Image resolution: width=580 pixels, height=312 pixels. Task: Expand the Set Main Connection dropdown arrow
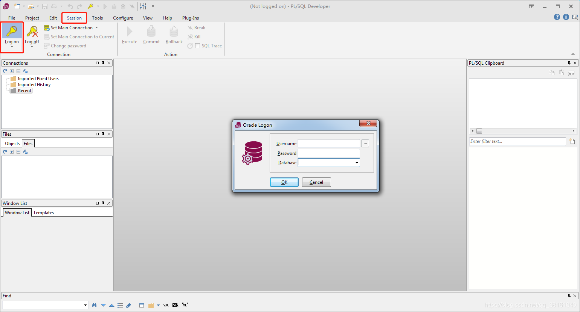pyautogui.click(x=96, y=28)
